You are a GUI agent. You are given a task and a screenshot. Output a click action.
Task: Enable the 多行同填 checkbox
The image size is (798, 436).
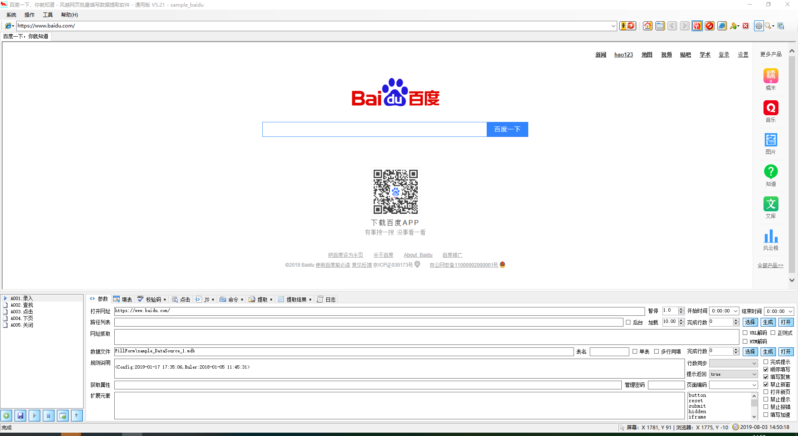coord(656,352)
